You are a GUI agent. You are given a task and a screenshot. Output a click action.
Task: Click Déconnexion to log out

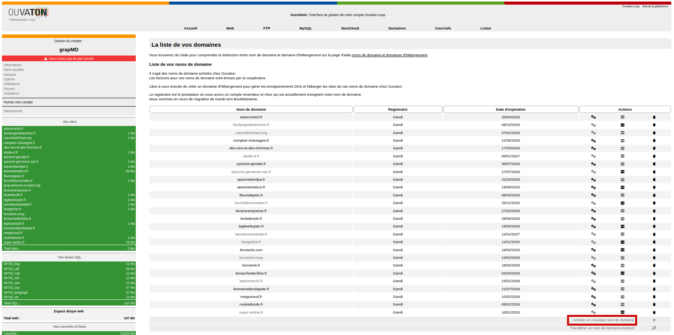coord(13,111)
